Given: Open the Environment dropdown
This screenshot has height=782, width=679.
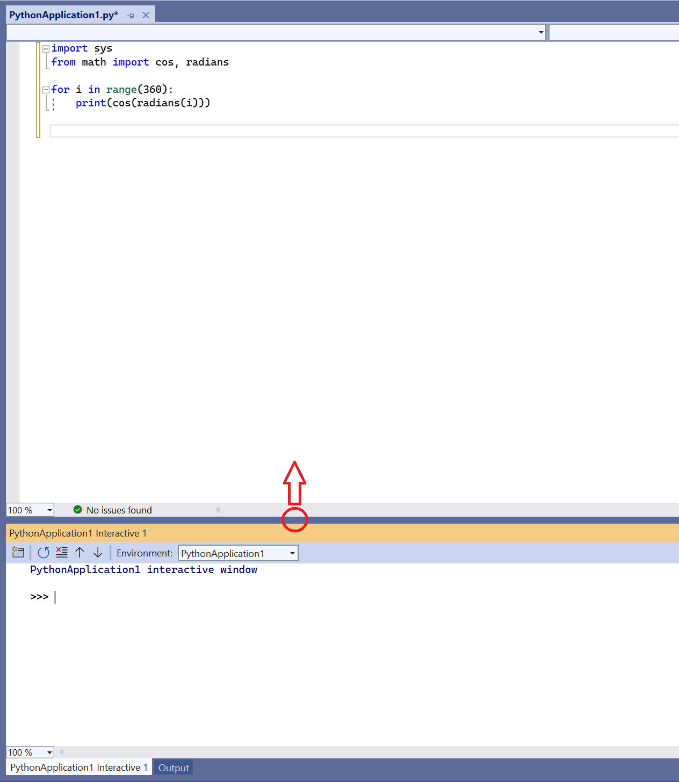Looking at the screenshot, I should point(292,553).
